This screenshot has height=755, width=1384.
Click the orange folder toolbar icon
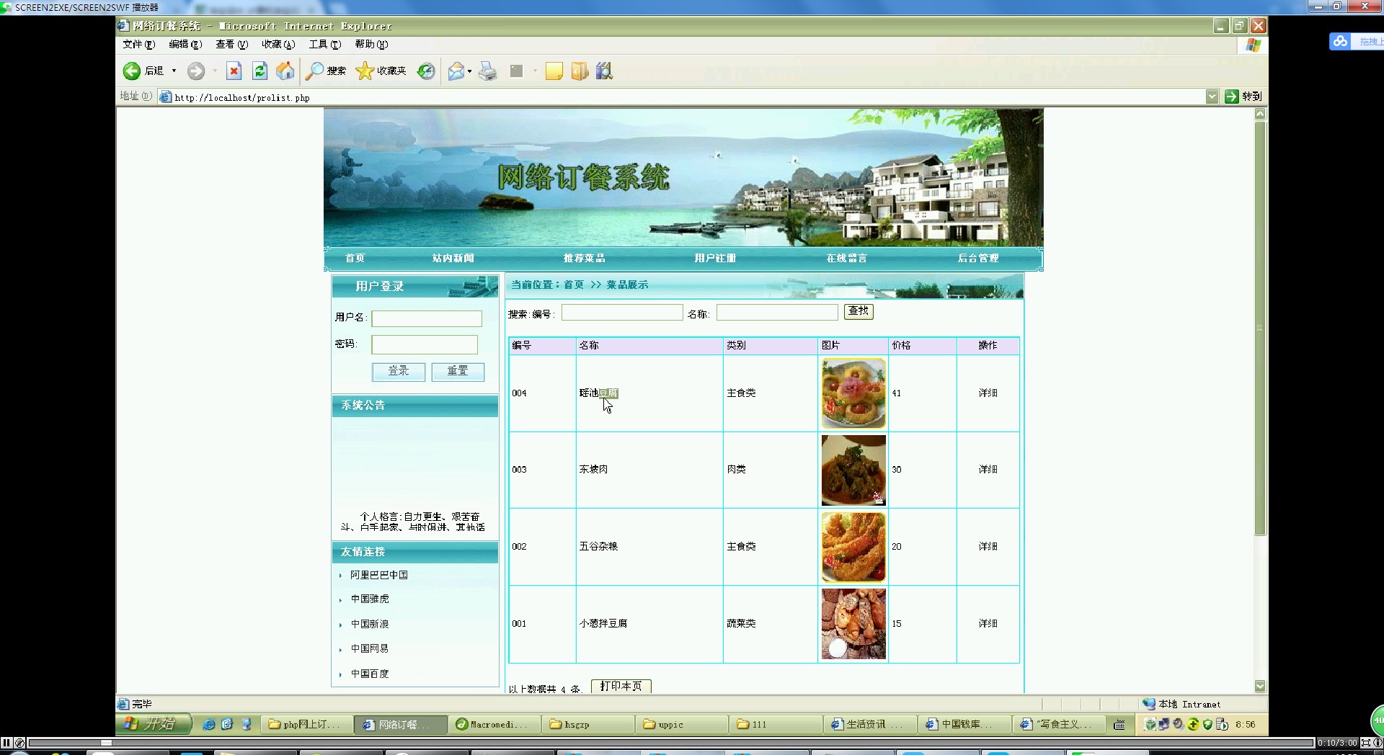[580, 71]
